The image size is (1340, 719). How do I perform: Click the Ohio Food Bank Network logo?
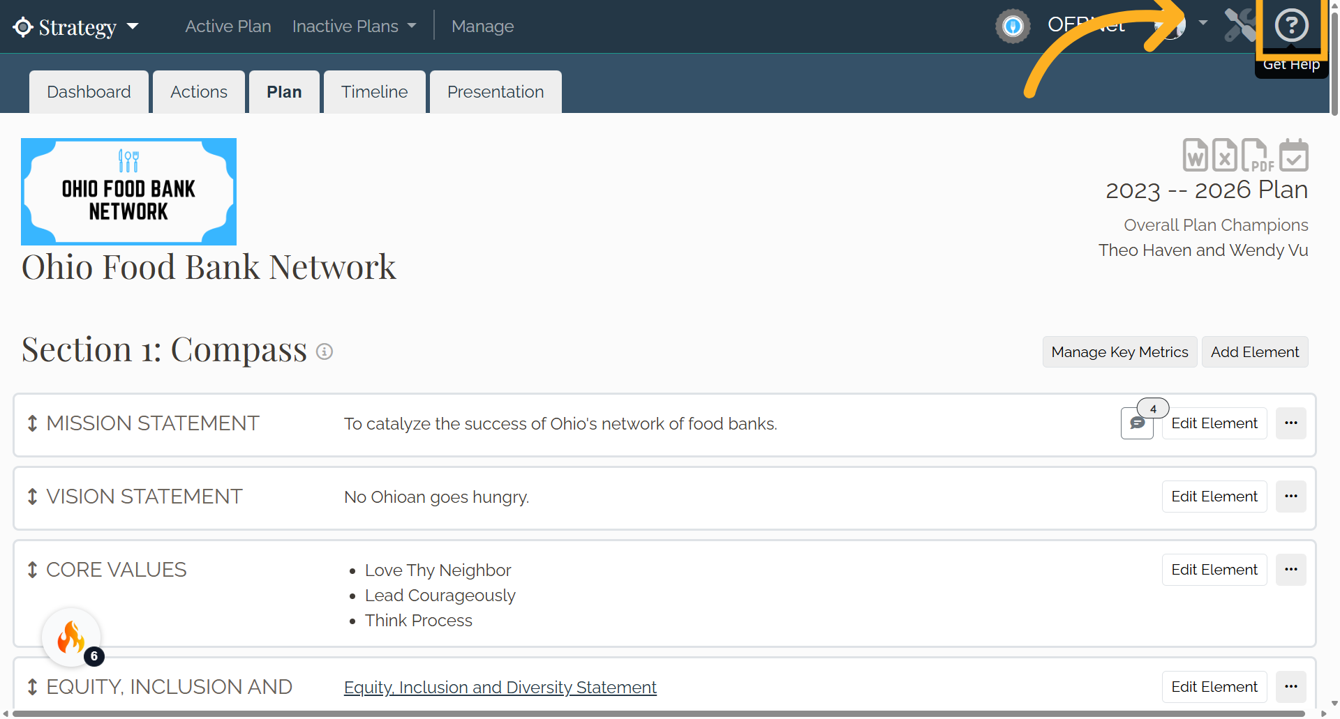(x=128, y=192)
